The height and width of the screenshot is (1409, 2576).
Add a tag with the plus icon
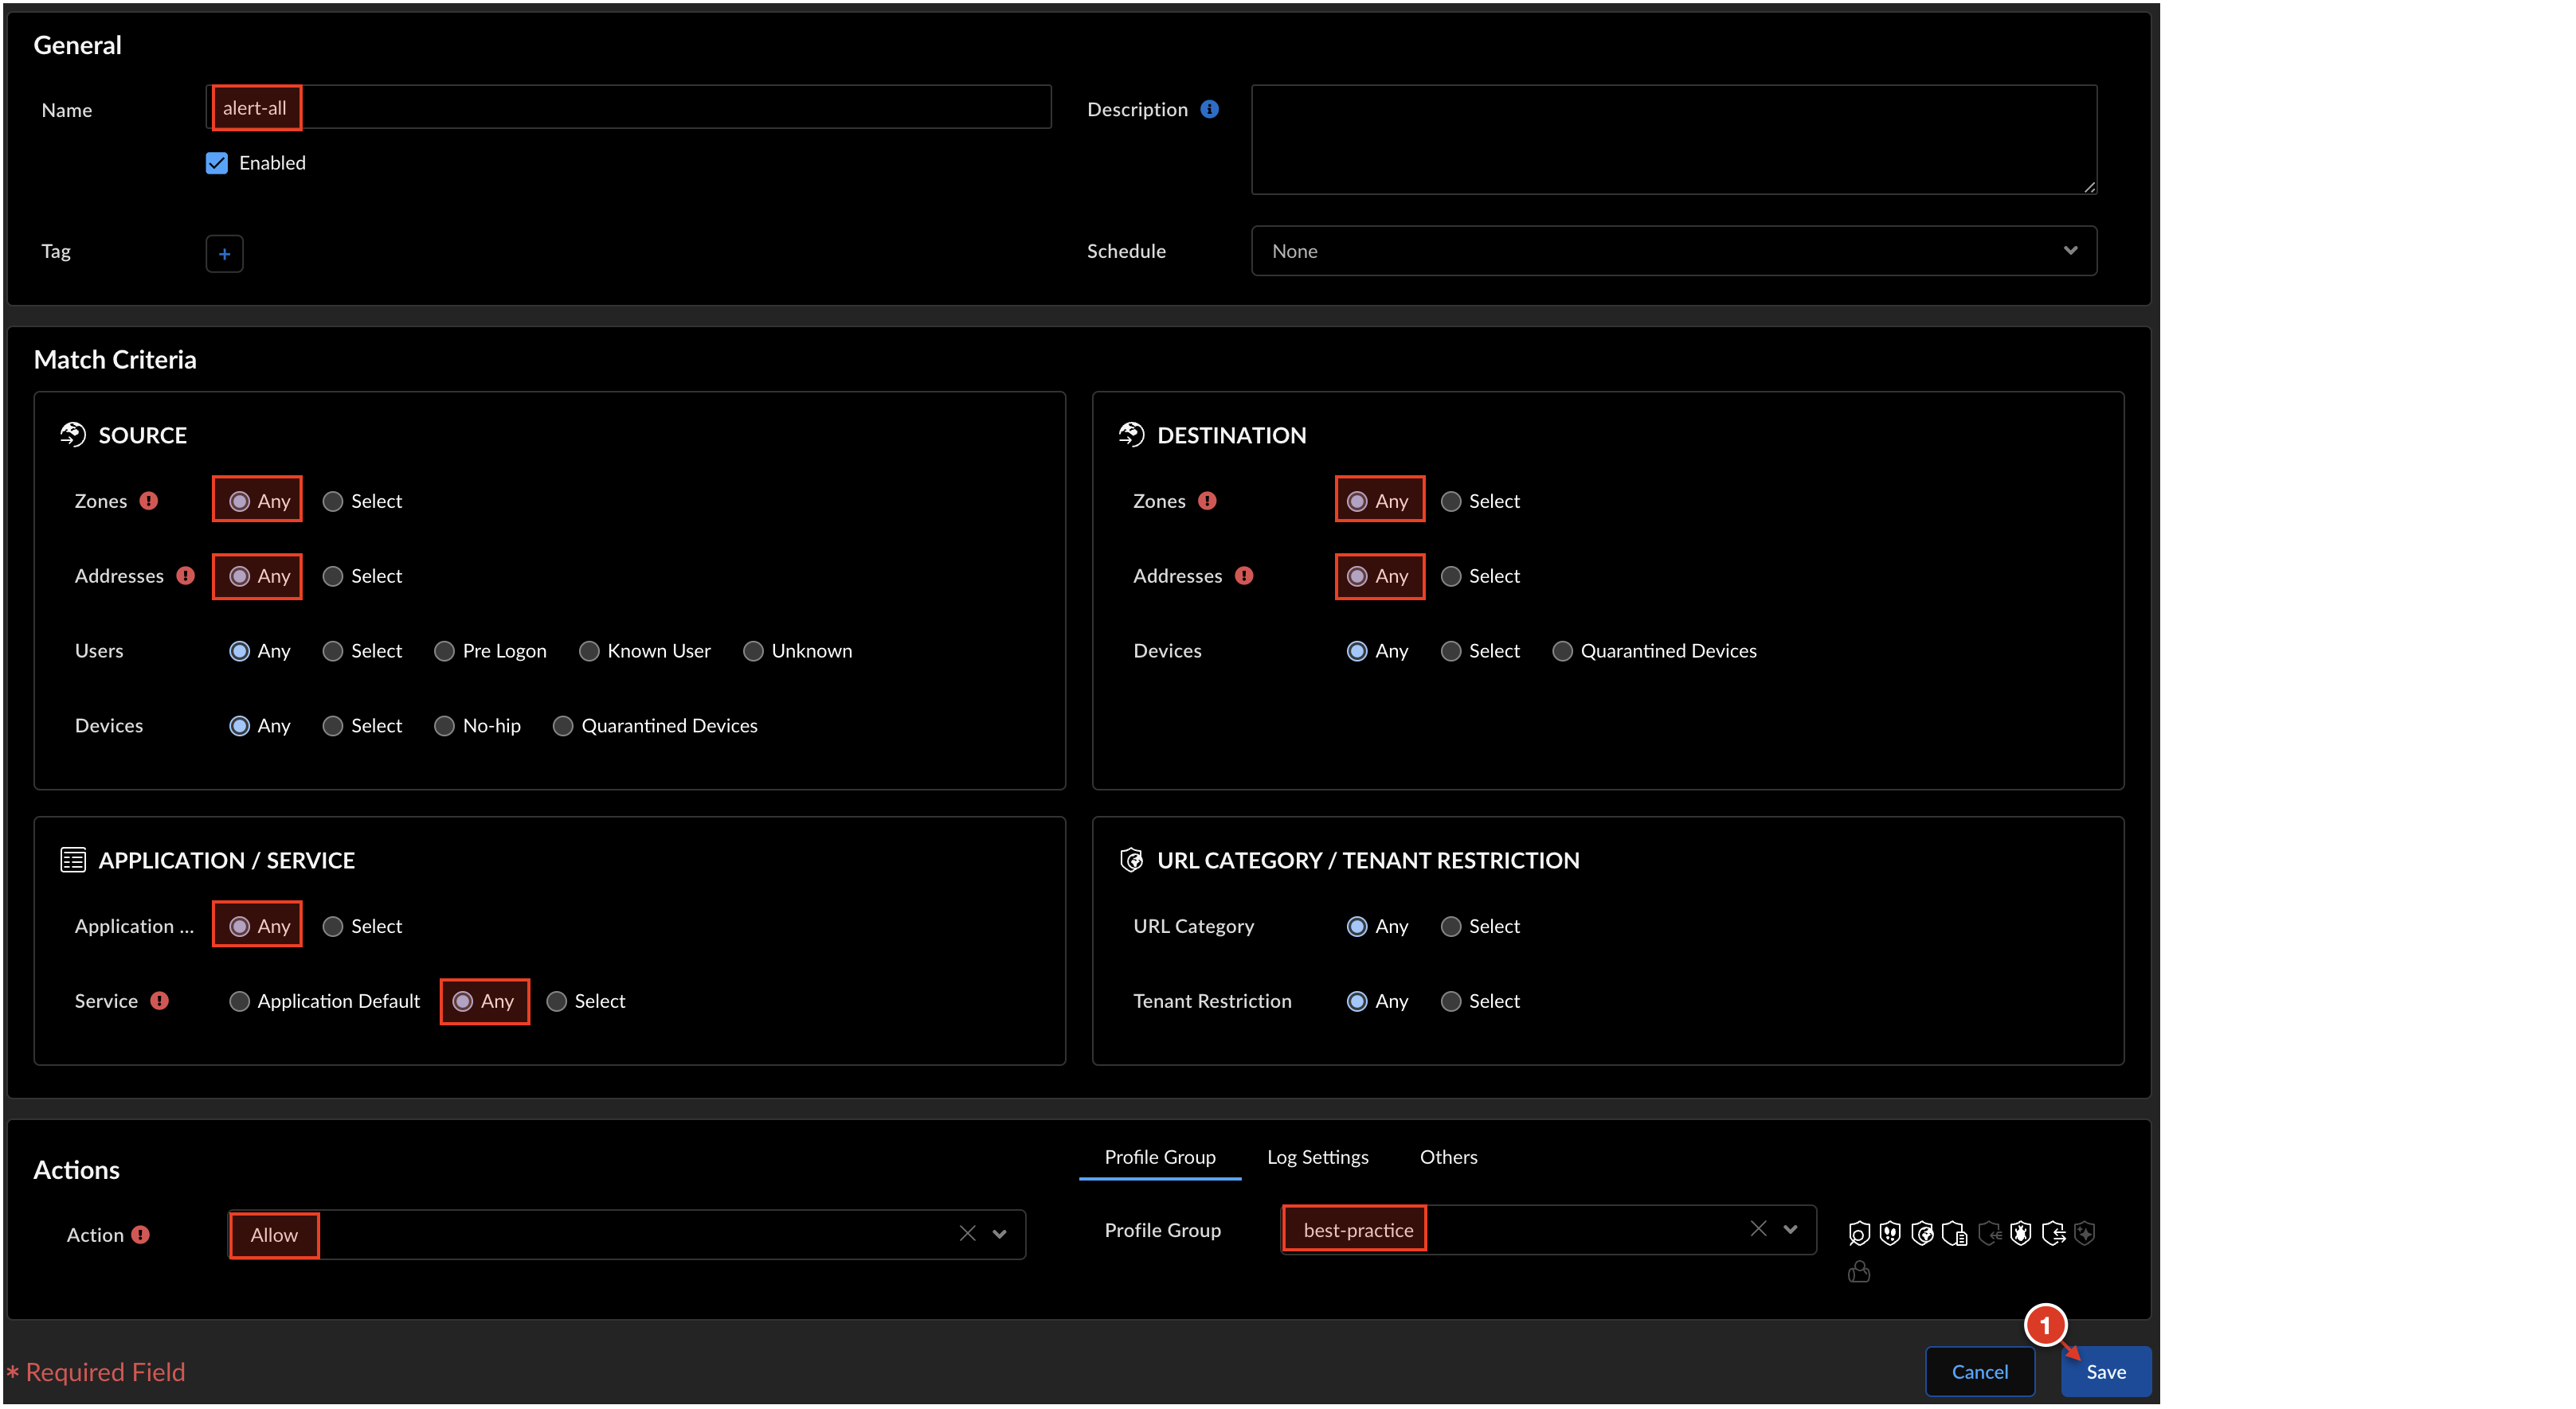pos(224,254)
